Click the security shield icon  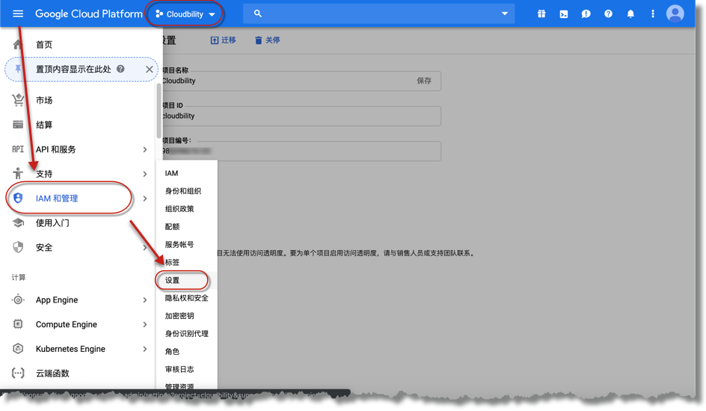click(x=18, y=247)
